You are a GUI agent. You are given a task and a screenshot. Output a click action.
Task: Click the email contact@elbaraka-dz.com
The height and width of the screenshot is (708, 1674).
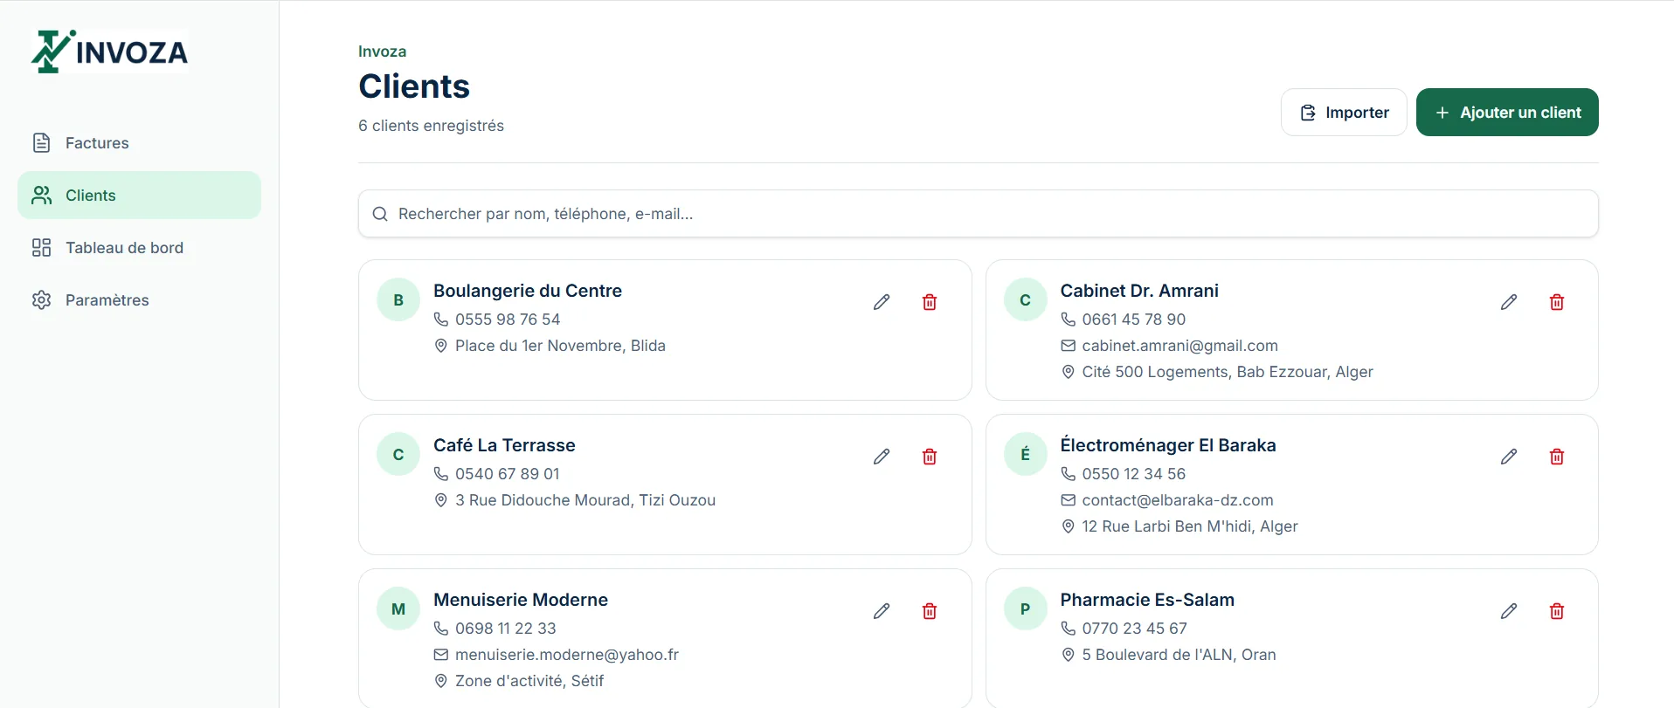click(x=1178, y=500)
